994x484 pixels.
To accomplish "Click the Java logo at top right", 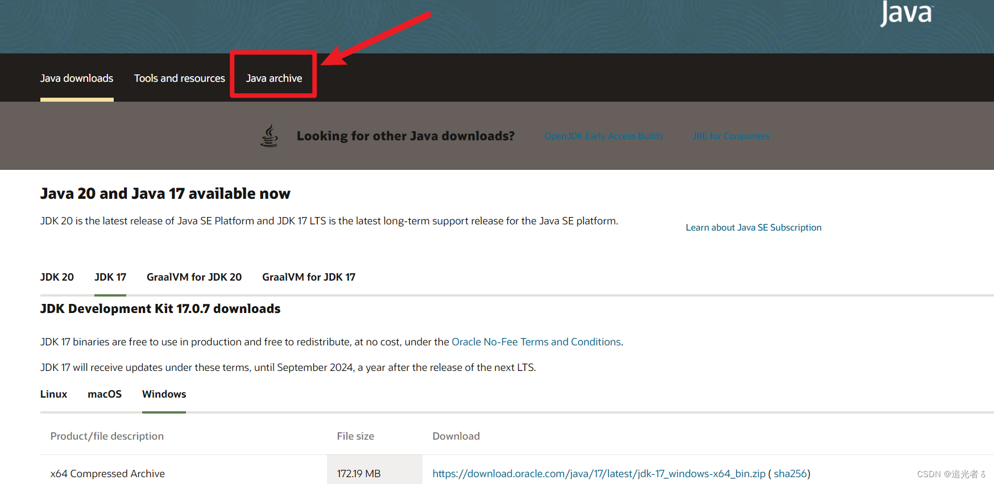I will click(x=906, y=12).
